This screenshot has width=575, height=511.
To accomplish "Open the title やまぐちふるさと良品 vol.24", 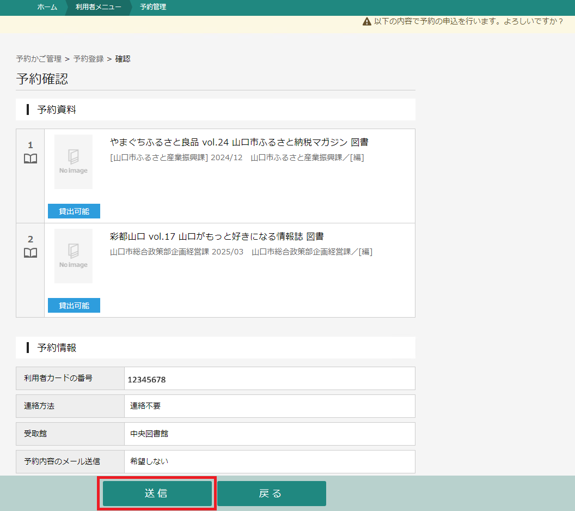I will pyautogui.click(x=239, y=142).
